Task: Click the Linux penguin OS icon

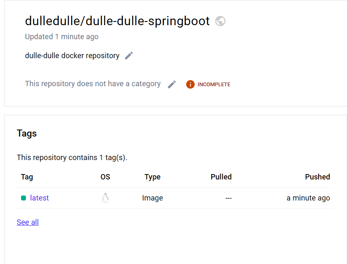Action: [x=105, y=198]
